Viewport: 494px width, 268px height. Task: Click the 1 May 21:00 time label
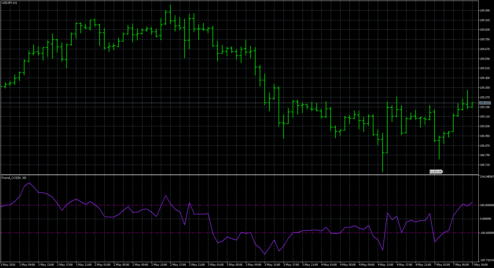coord(84,265)
